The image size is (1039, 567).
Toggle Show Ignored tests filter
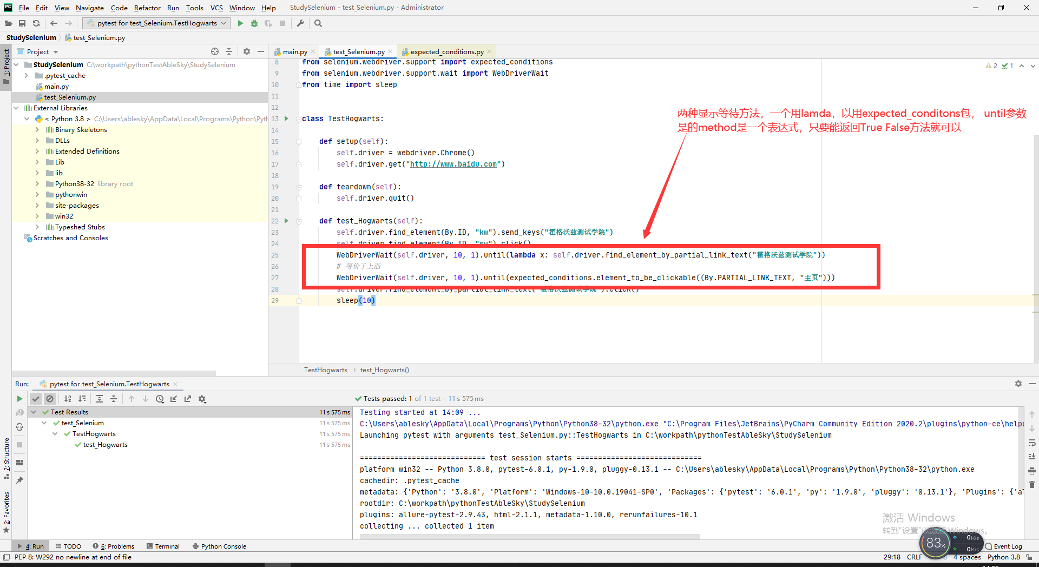point(50,399)
